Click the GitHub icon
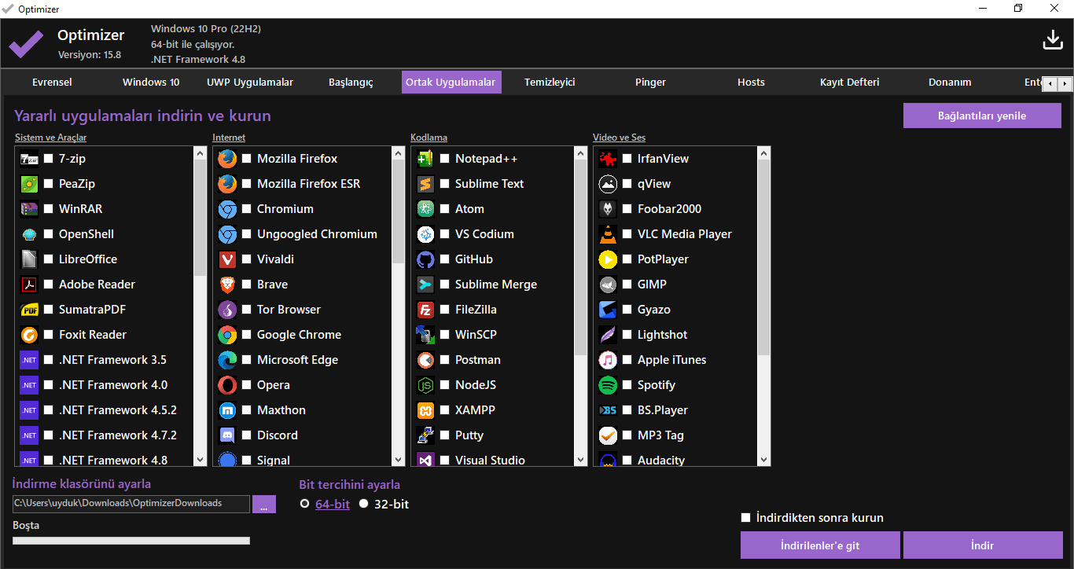Viewport: 1074px width, 569px height. 425,259
